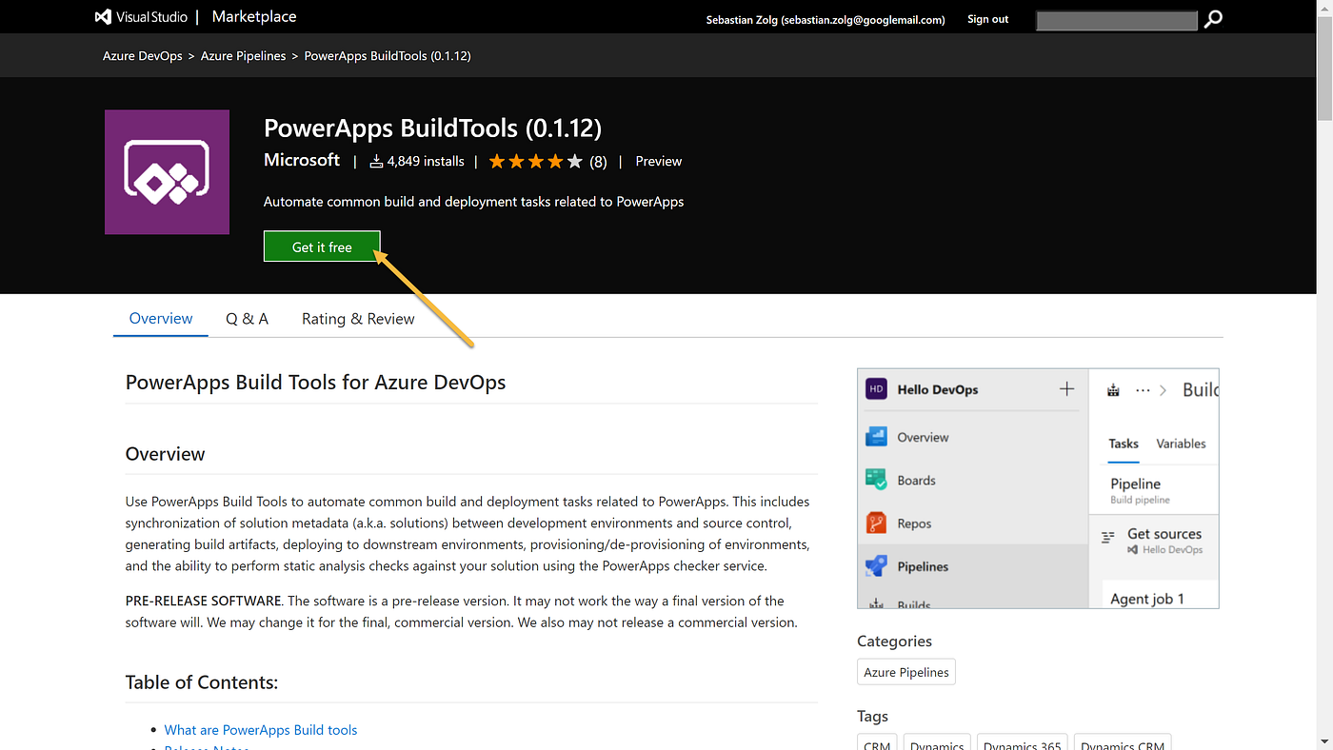The height and width of the screenshot is (750, 1333).
Task: Click the installs download icon
Action: (376, 162)
